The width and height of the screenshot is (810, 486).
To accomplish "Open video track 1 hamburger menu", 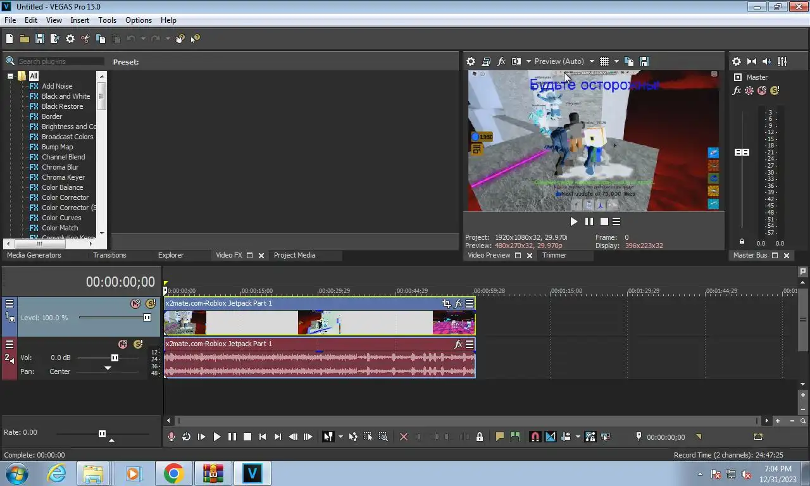I will [9, 304].
